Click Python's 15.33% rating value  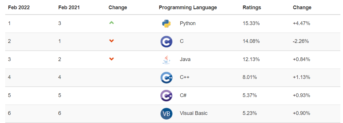251,23
